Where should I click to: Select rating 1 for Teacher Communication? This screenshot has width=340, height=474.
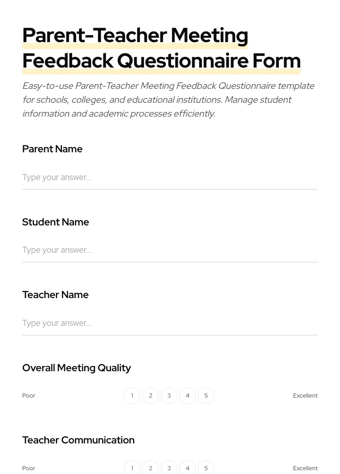pyautogui.click(x=132, y=468)
